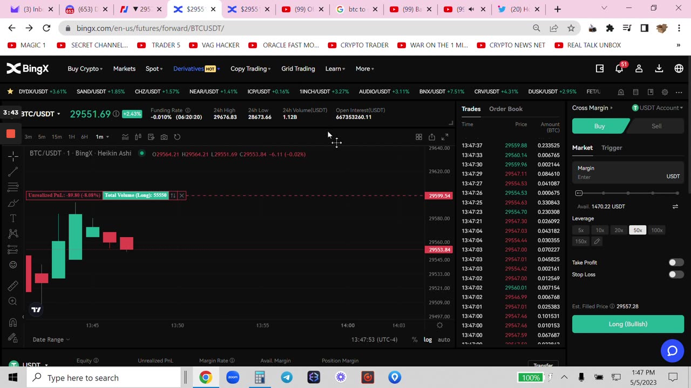Select the text annotation tool
The image size is (691, 388).
pyautogui.click(x=13, y=218)
